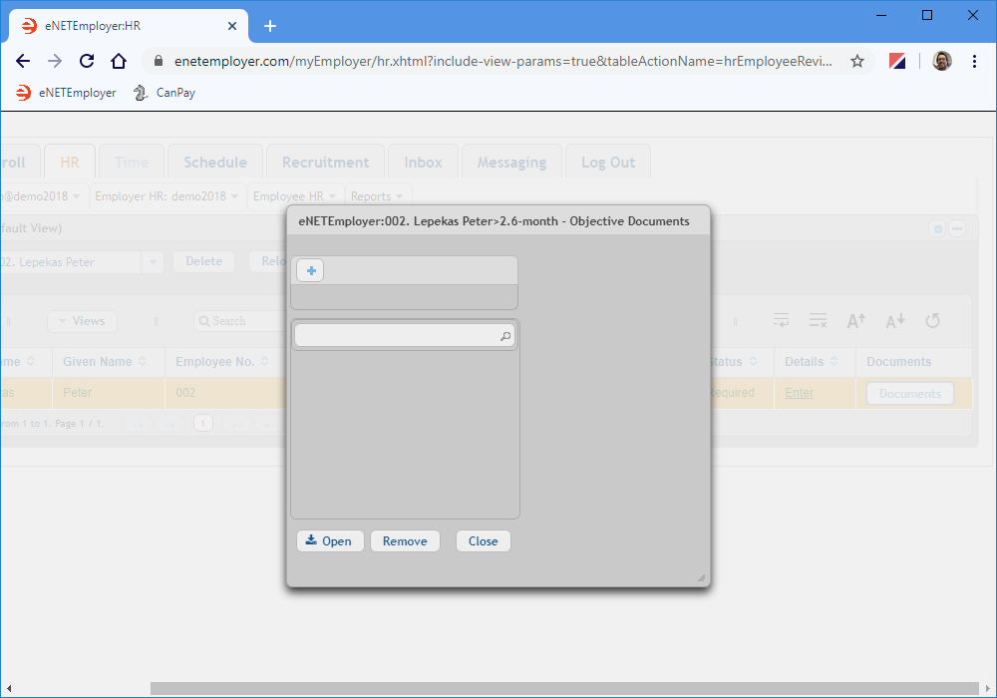Screen dimensions: 997x698
Task: Click the browser reload icon
Action: coord(87,61)
